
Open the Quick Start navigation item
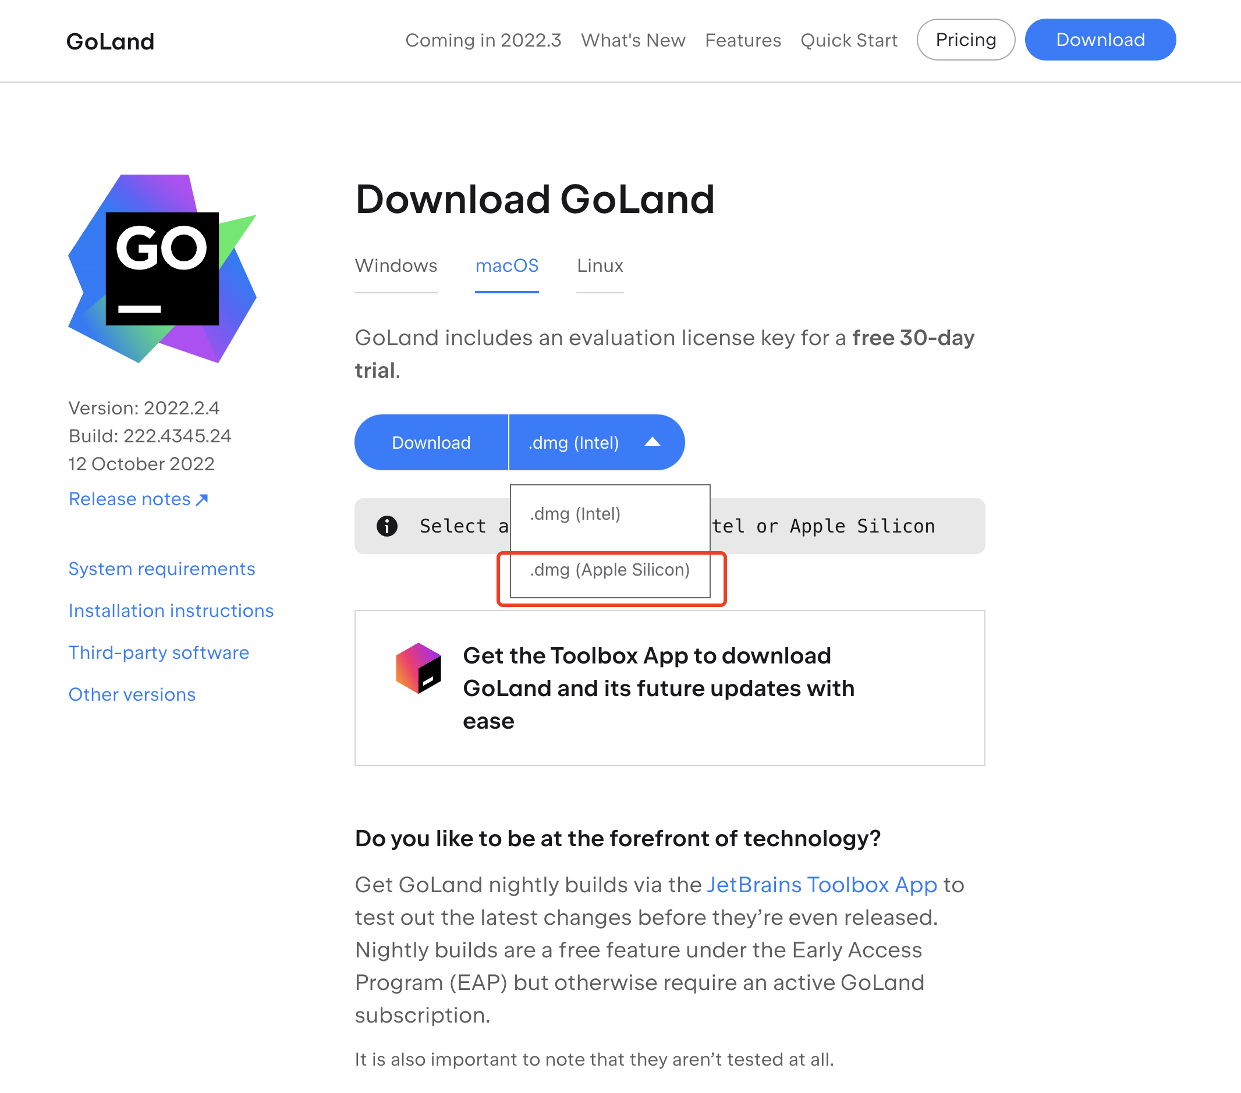click(x=848, y=40)
